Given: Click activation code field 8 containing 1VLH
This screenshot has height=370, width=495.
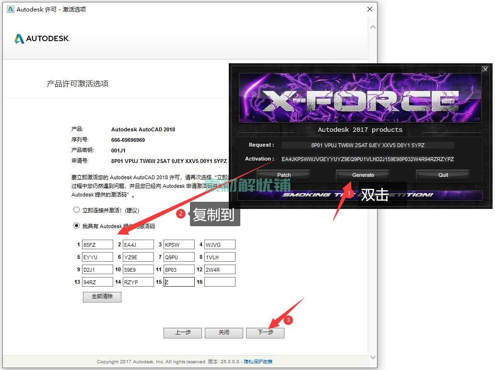Looking at the screenshot, I should 220,257.
